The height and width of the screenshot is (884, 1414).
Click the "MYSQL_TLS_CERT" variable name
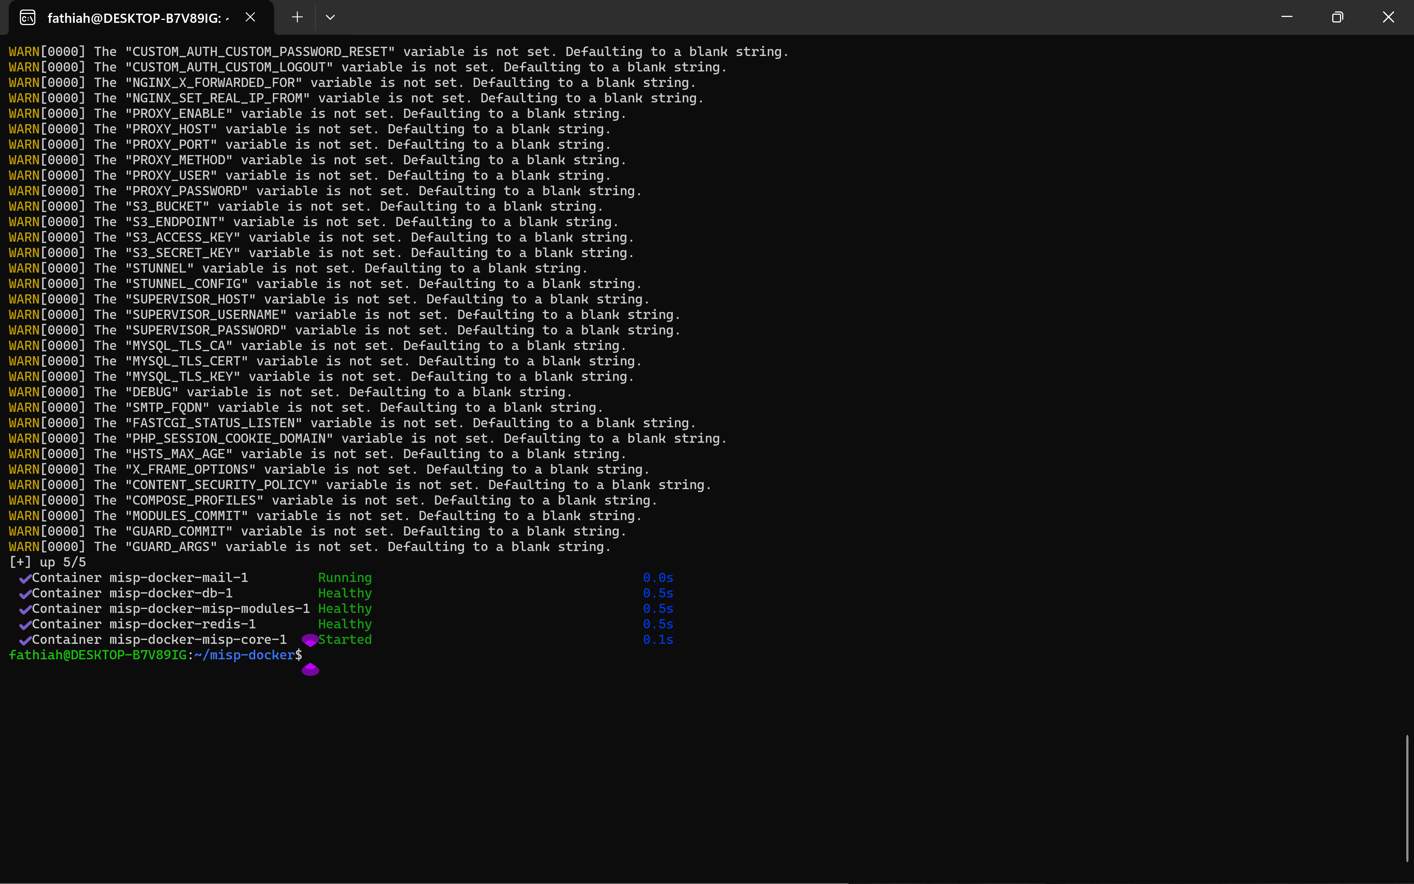(186, 361)
